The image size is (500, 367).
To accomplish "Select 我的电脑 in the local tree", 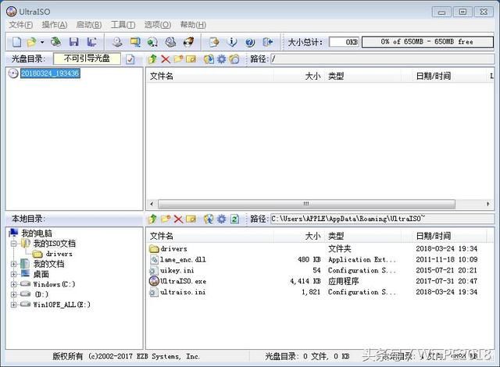I will (37, 233).
